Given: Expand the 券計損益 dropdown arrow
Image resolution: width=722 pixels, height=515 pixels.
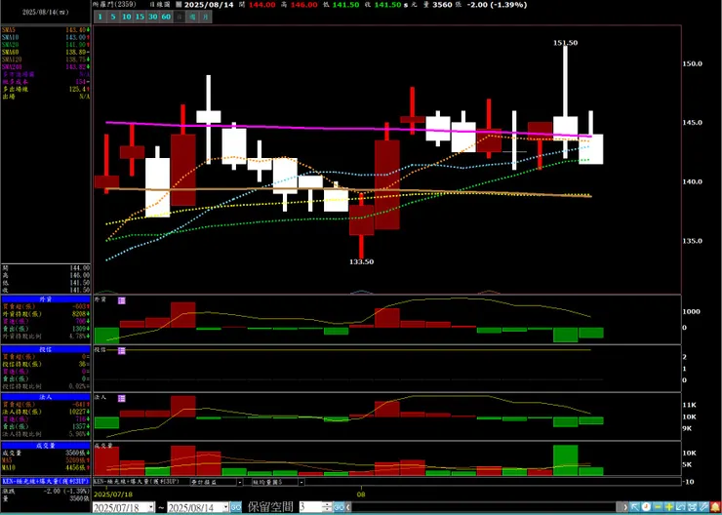Looking at the screenshot, I should [240, 482].
